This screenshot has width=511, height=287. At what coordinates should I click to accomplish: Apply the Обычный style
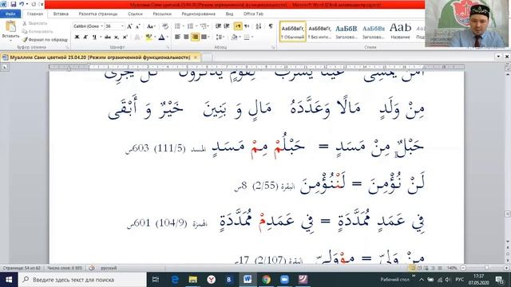pyautogui.click(x=293, y=32)
